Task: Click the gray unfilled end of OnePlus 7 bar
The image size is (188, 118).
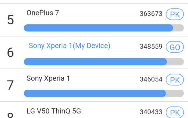Action: [x=178, y=28]
